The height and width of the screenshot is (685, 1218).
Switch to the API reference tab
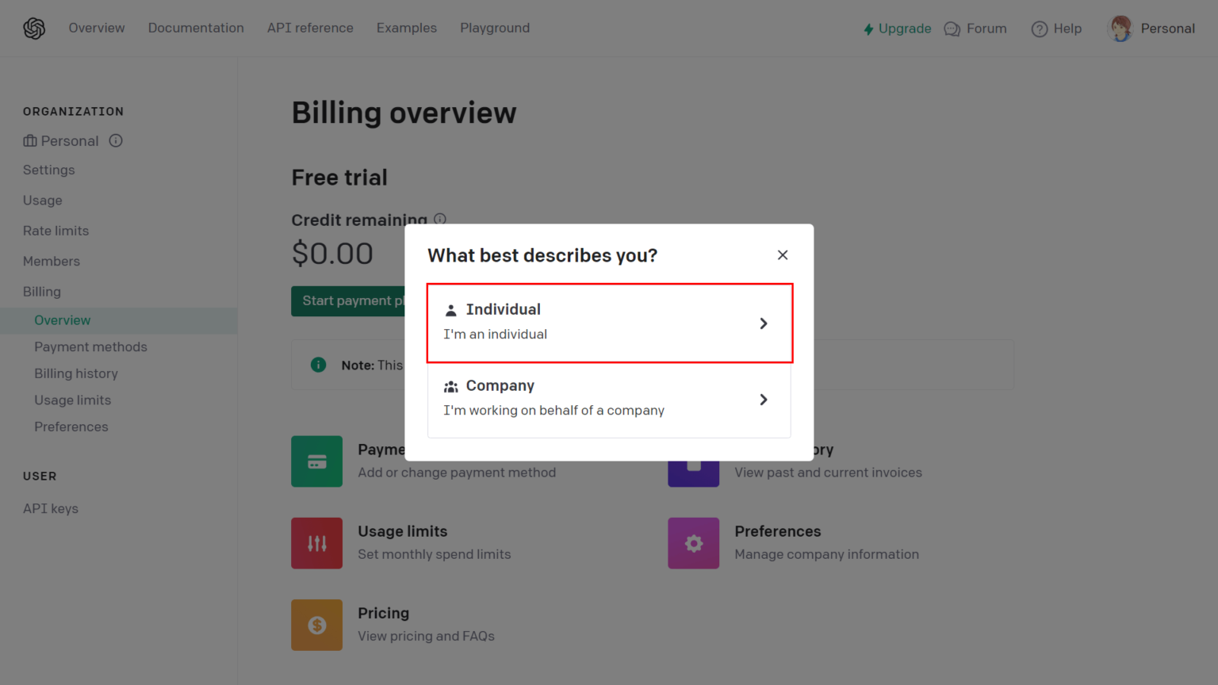point(310,28)
